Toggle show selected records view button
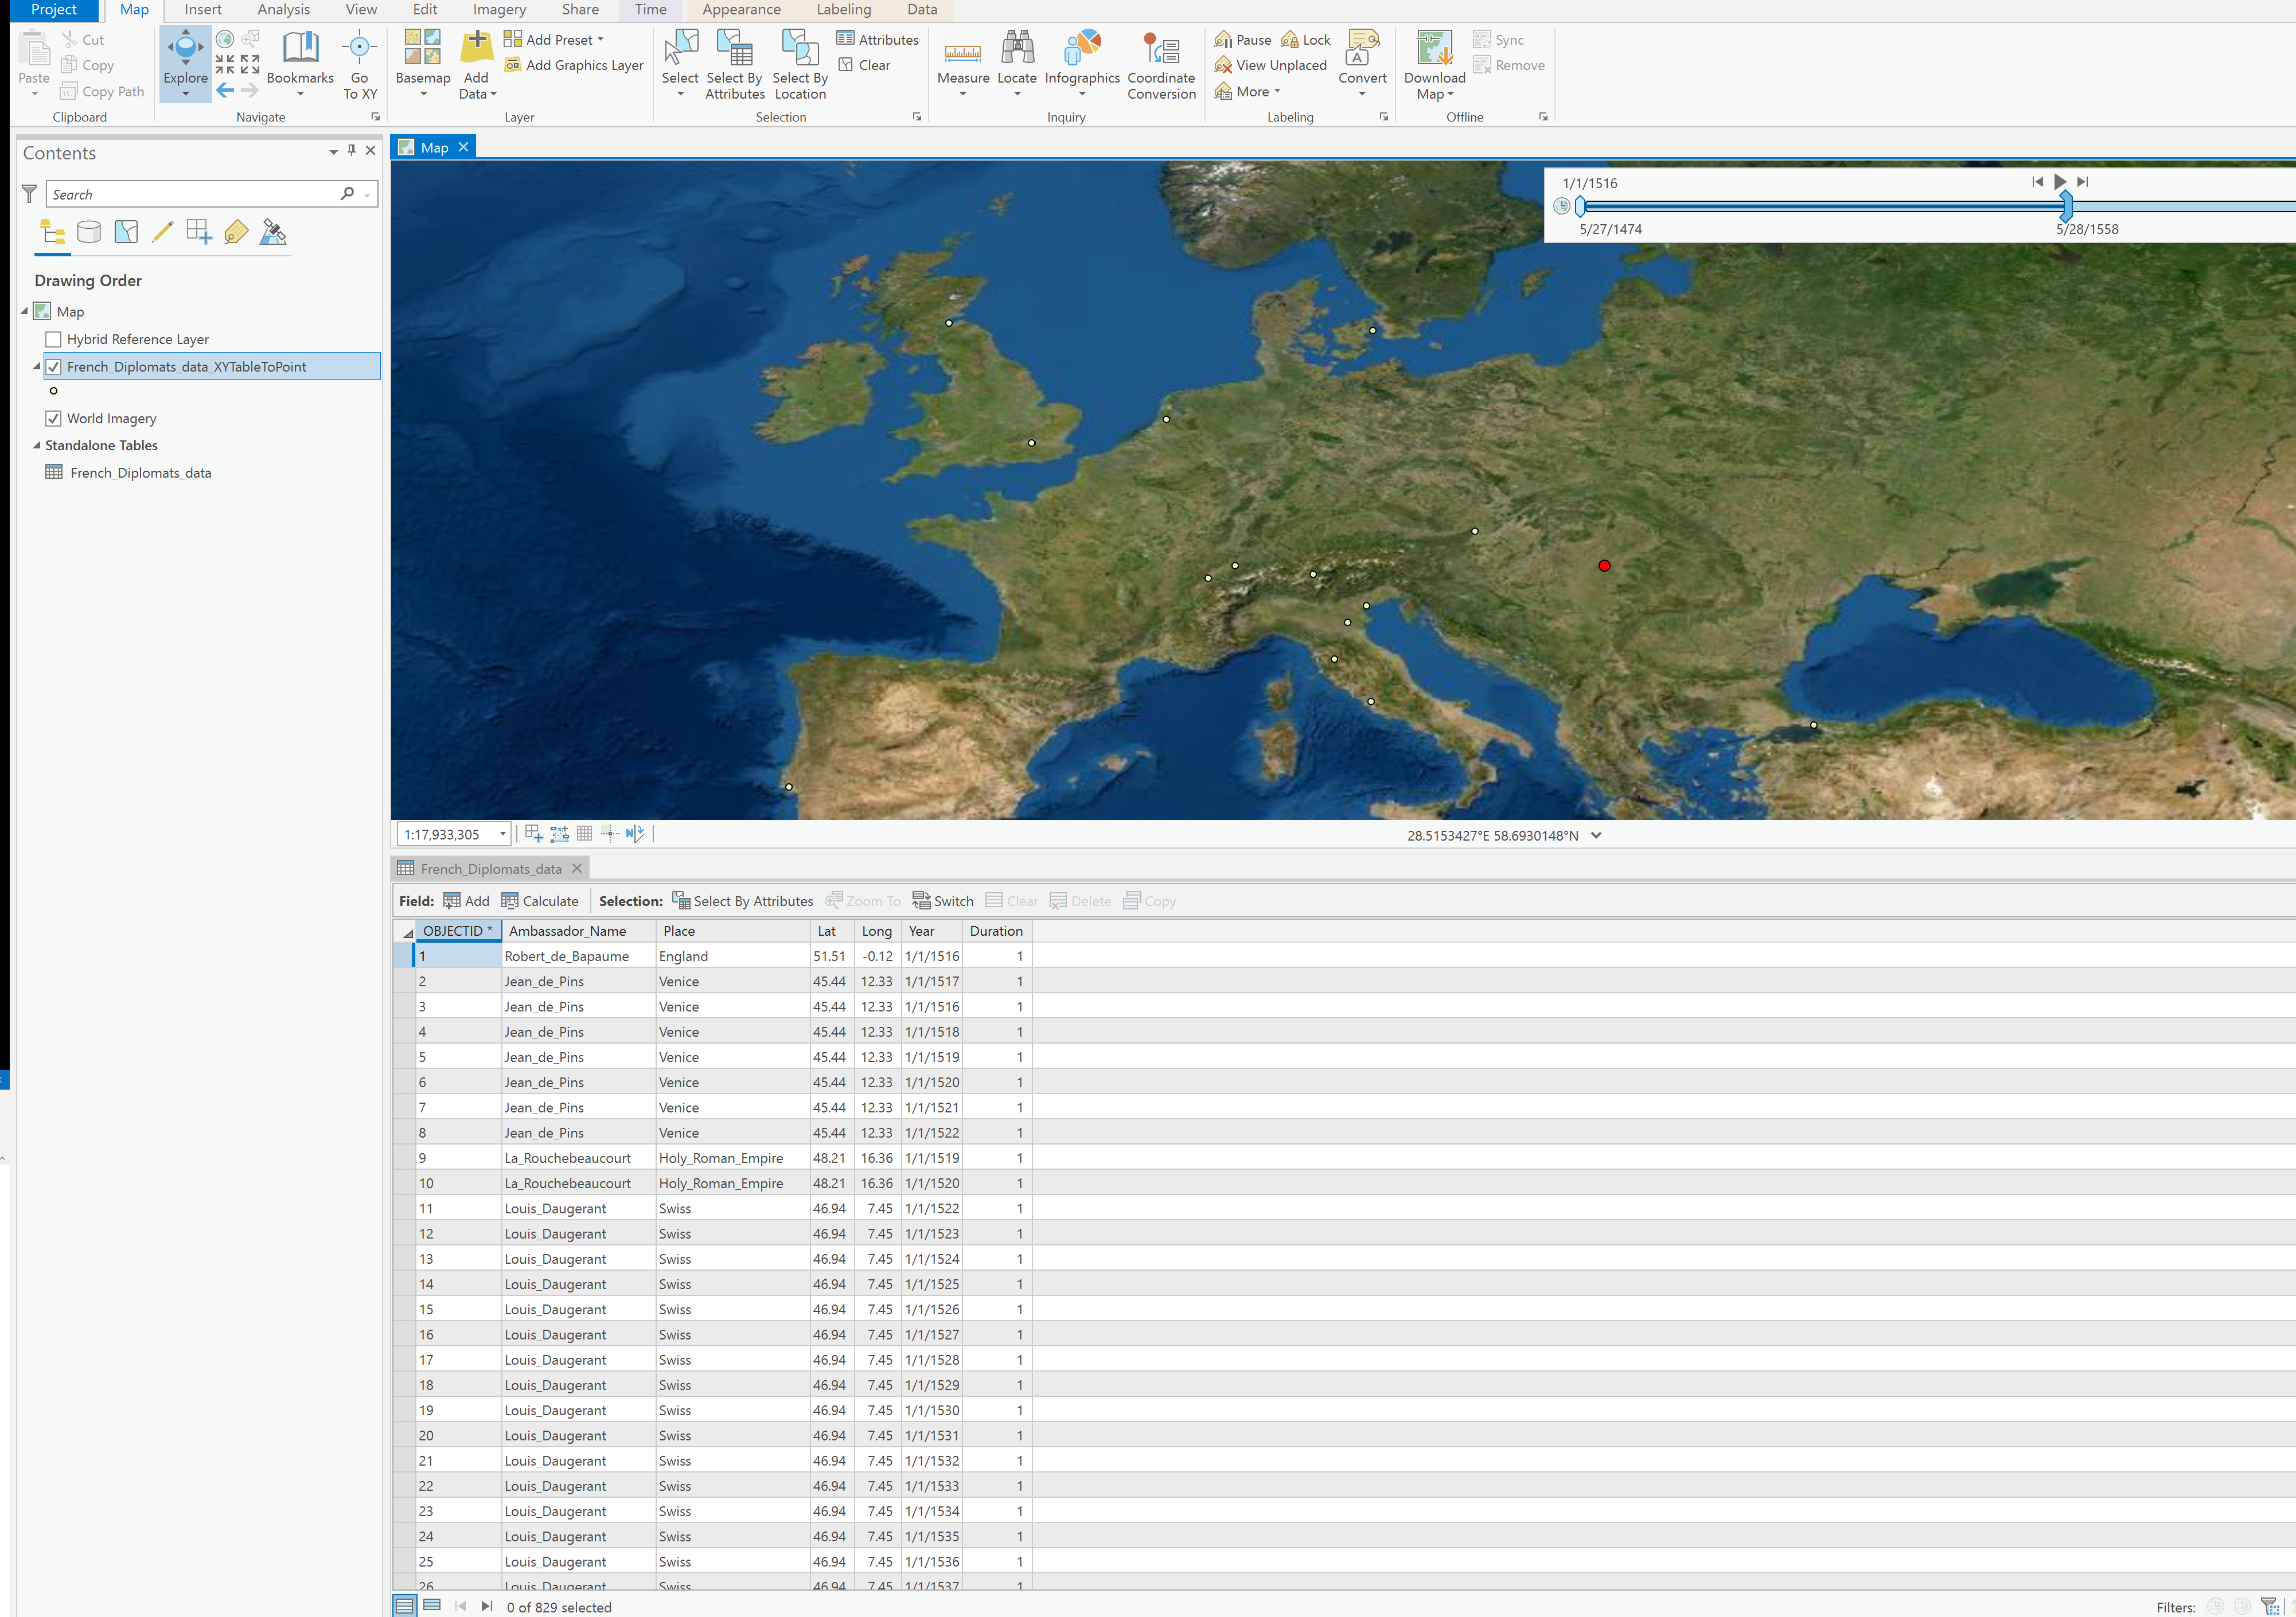 [432, 1605]
